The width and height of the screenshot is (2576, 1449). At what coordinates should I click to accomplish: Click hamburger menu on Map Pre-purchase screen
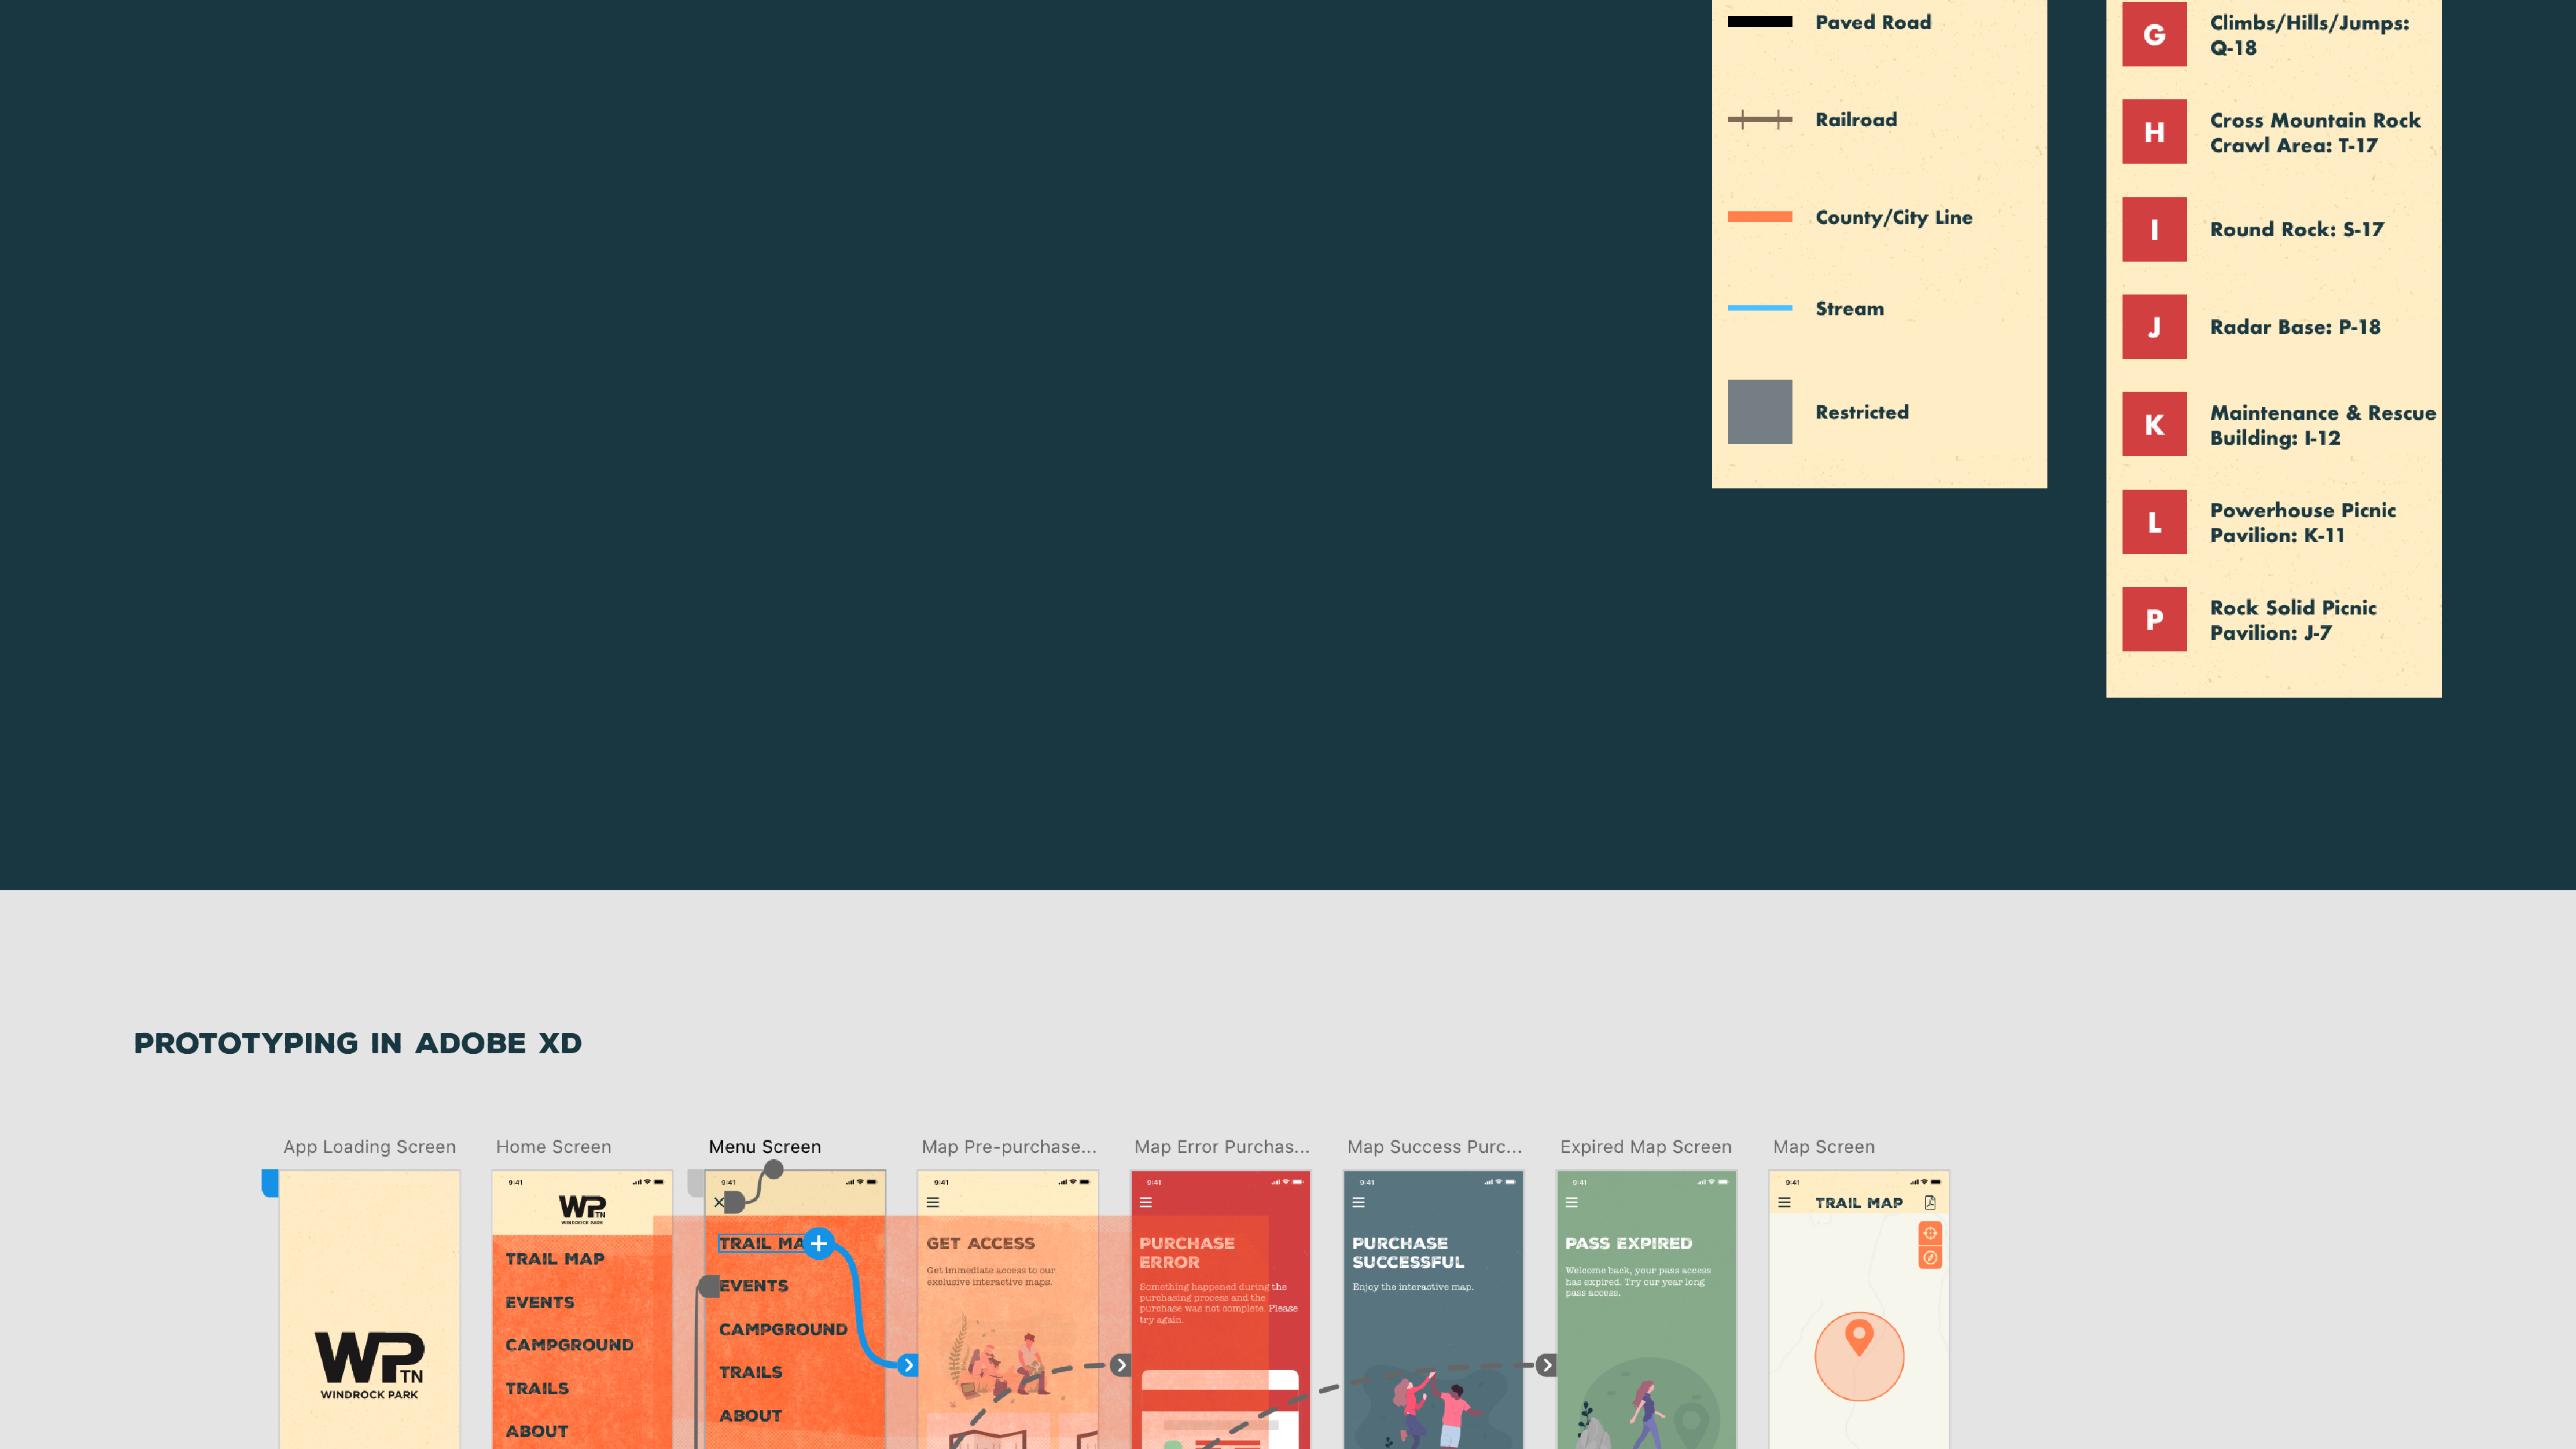[933, 1202]
